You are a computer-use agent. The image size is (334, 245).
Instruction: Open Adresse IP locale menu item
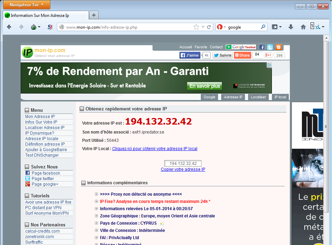click(x=41, y=139)
